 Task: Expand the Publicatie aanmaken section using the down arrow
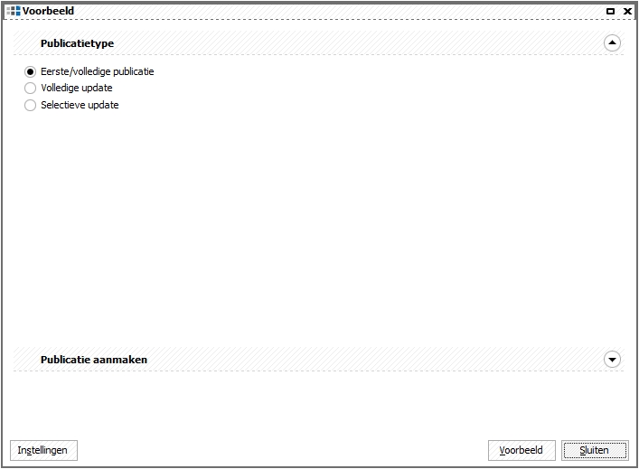point(612,360)
